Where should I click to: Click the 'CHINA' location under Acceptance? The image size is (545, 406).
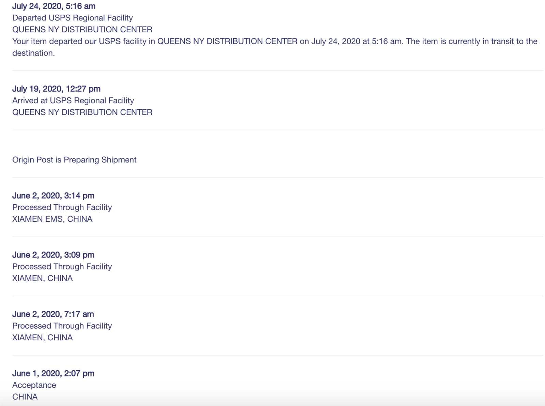click(25, 397)
